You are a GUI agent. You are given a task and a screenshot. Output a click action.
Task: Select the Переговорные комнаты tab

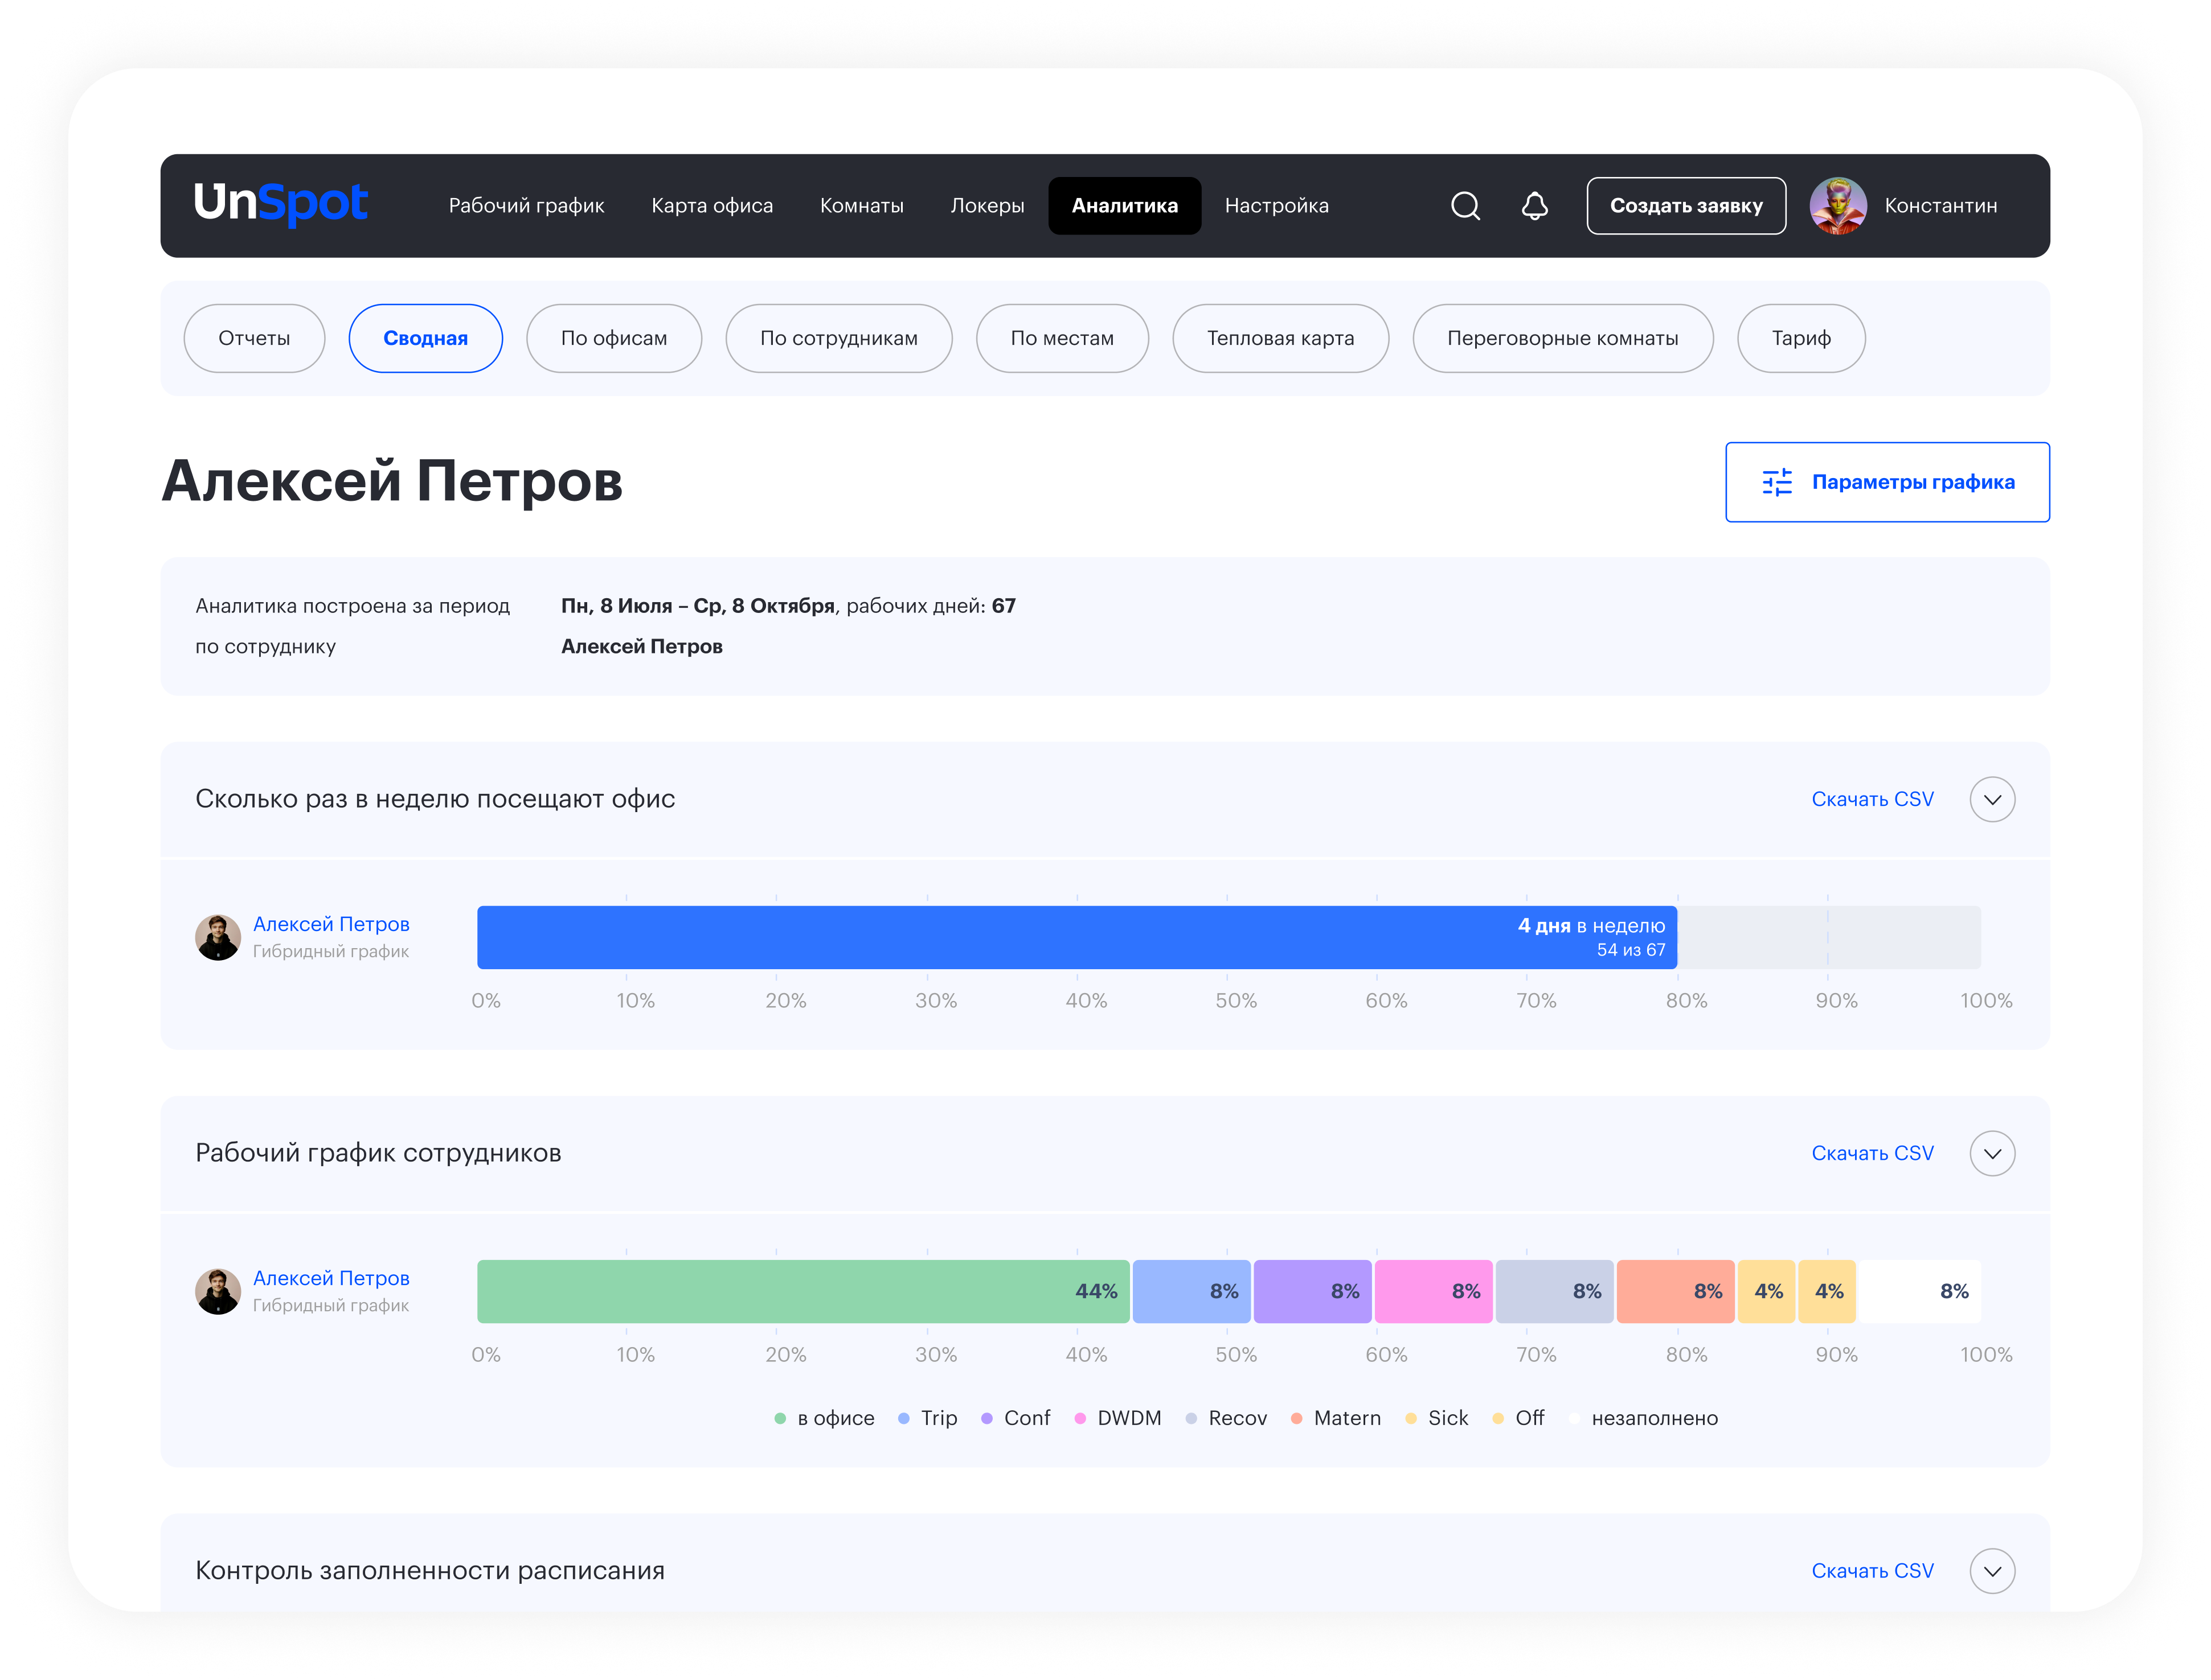point(1562,338)
